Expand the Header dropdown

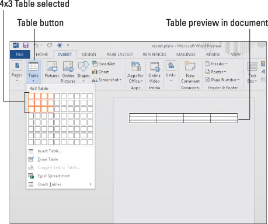217,64
